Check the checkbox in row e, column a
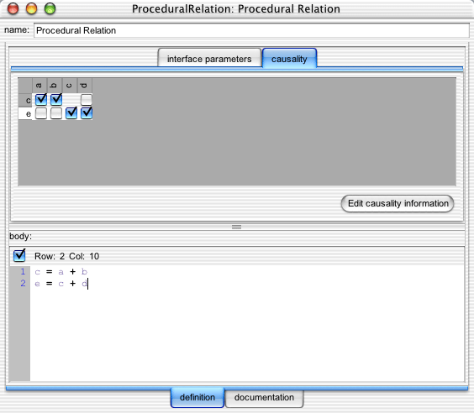This screenshot has width=474, height=413. point(41,113)
